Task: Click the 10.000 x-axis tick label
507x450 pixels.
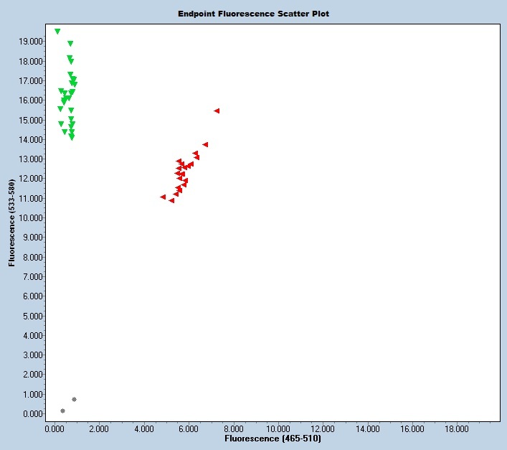Action: coord(278,428)
